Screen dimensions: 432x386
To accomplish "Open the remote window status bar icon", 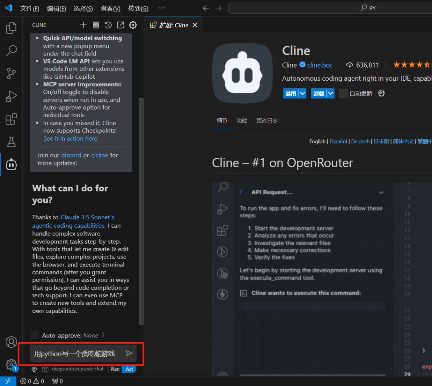I will [x=8, y=381].
